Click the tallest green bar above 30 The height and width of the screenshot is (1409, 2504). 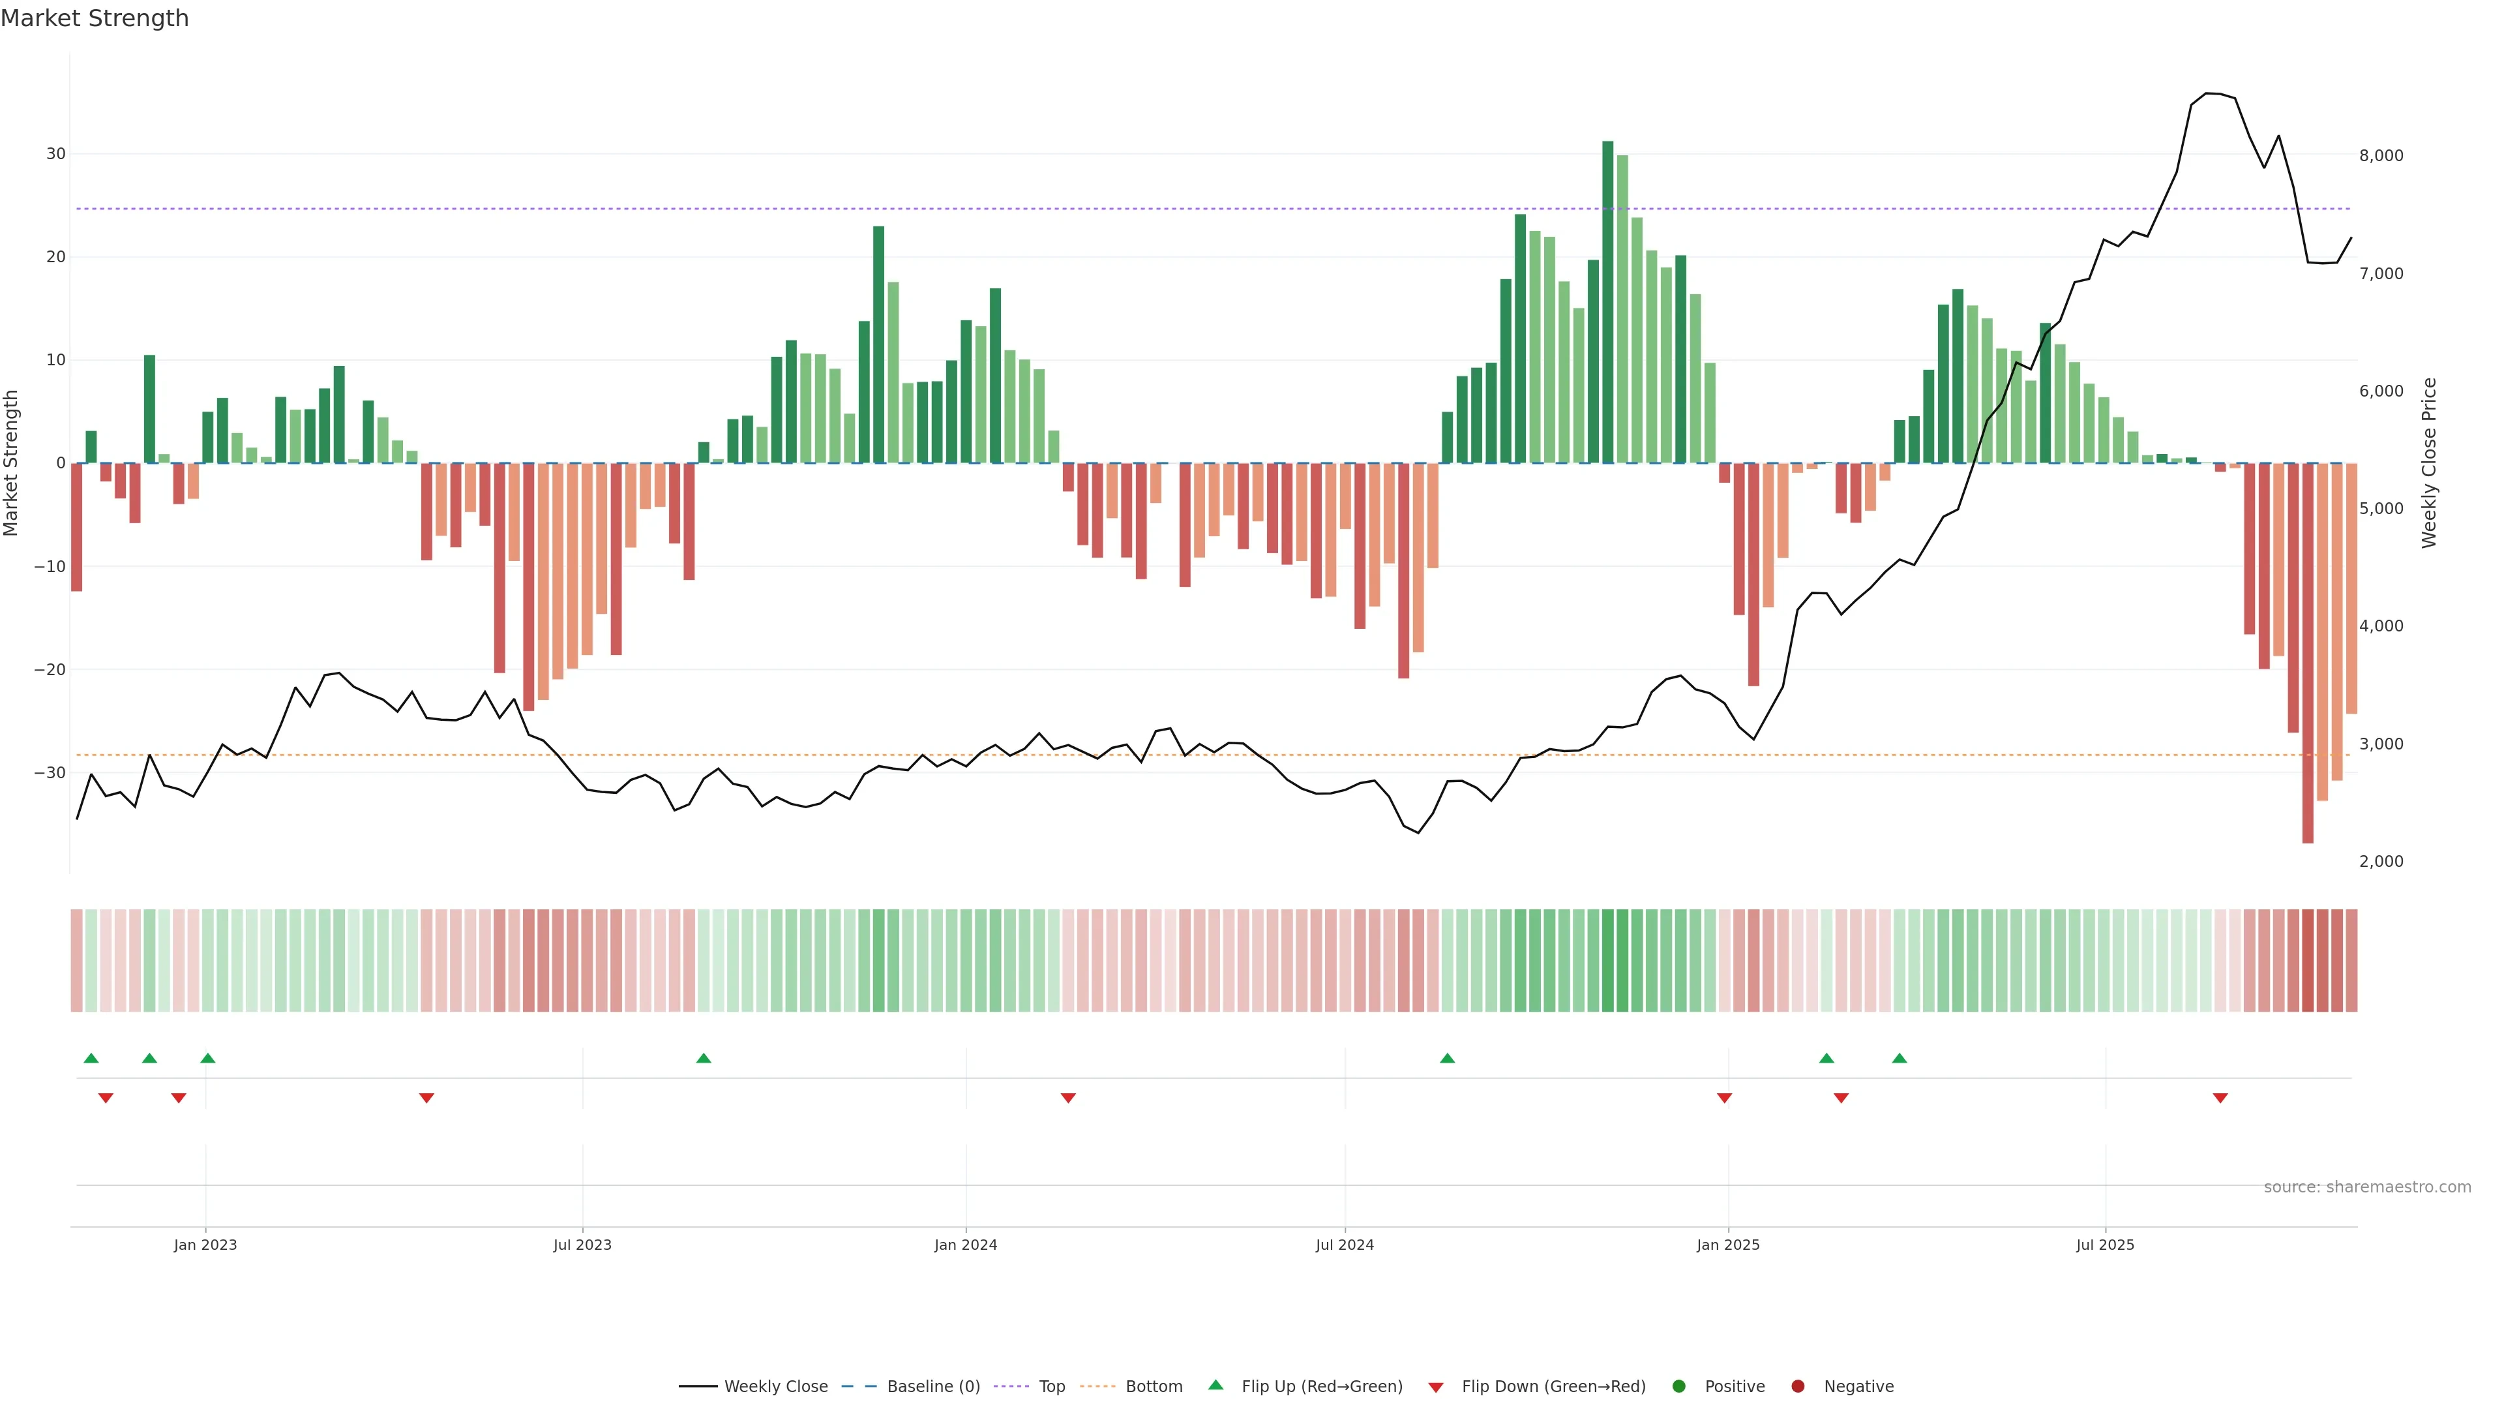[1608, 301]
